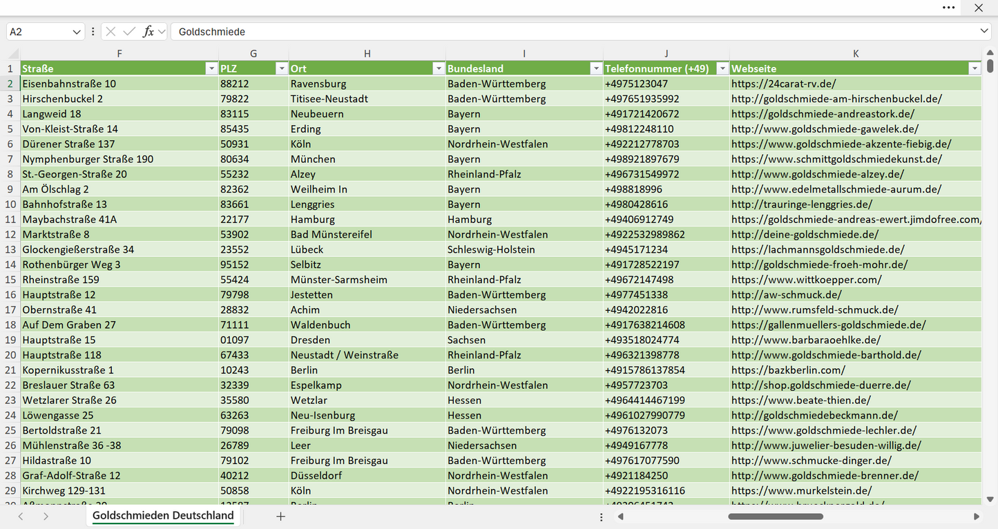Screen dimensions: 998x529
Task: Open the Straße column filter dropdown
Action: coord(211,68)
